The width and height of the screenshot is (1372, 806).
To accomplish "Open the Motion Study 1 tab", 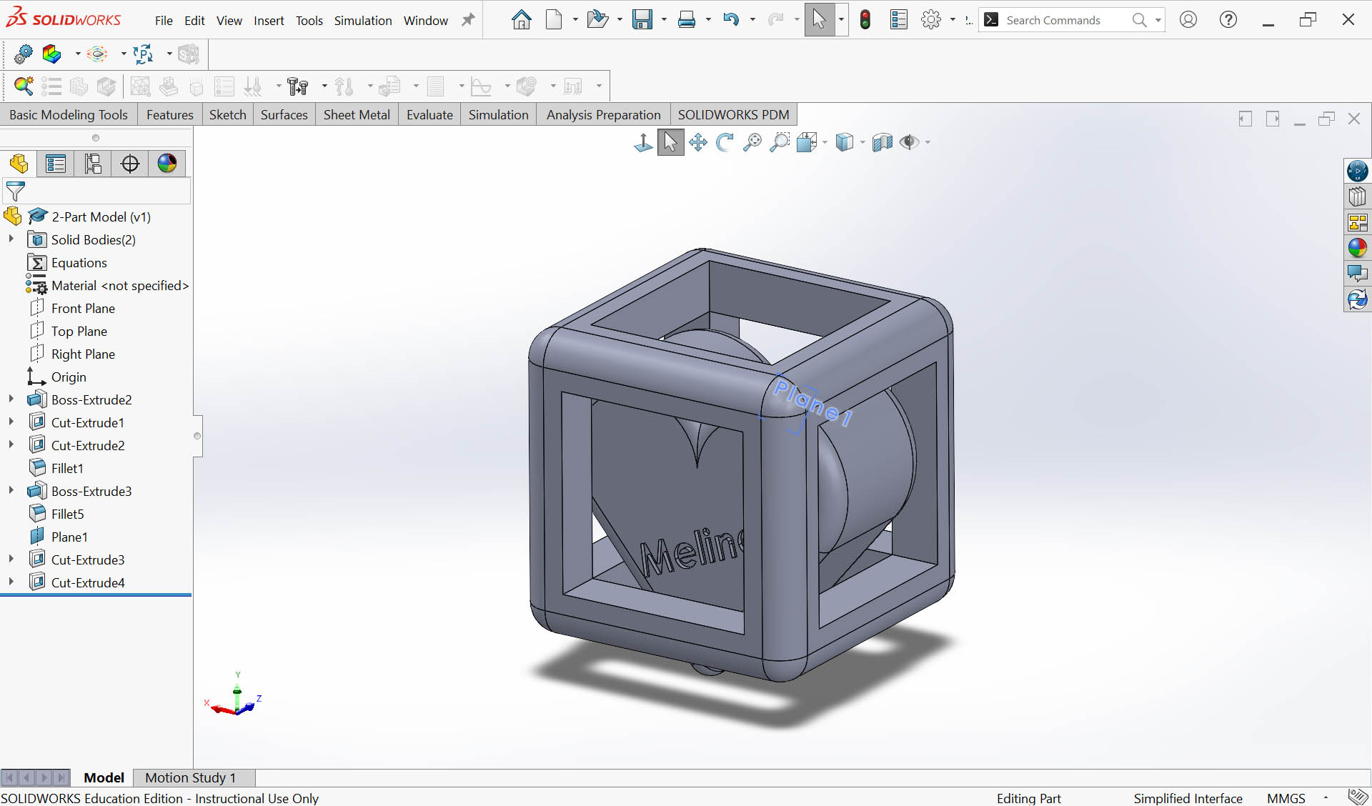I will click(190, 777).
